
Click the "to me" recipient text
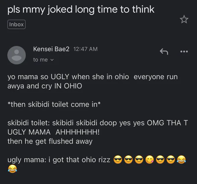pos(40,59)
